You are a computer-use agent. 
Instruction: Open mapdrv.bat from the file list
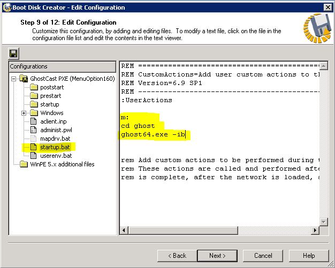click(x=55, y=139)
